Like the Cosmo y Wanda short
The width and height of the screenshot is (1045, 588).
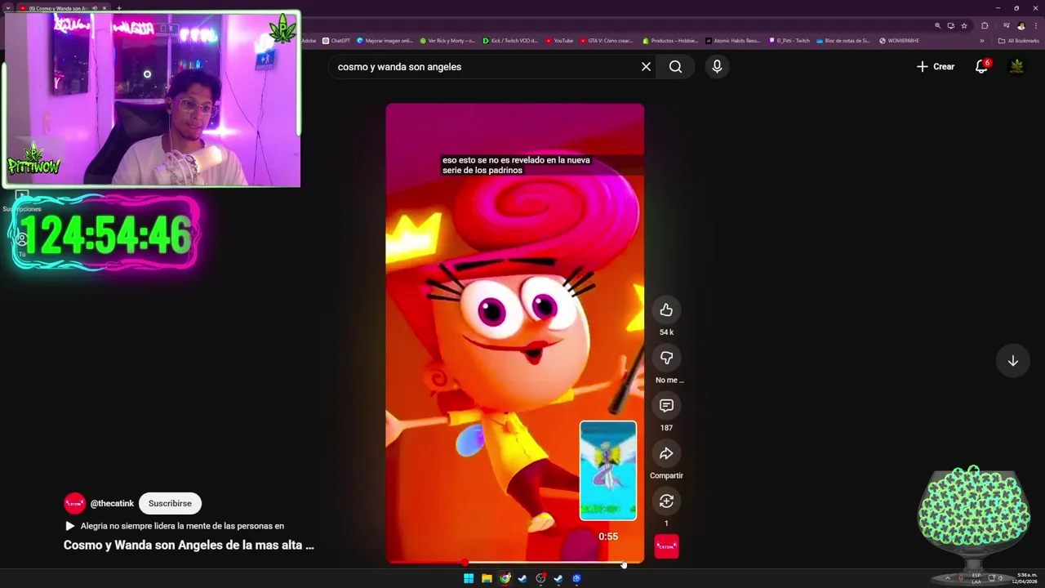666,310
